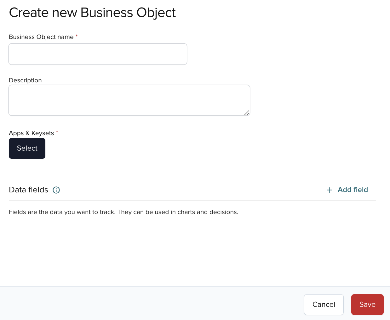Click the info icon beside Data fields
The image size is (390, 320).
point(56,190)
